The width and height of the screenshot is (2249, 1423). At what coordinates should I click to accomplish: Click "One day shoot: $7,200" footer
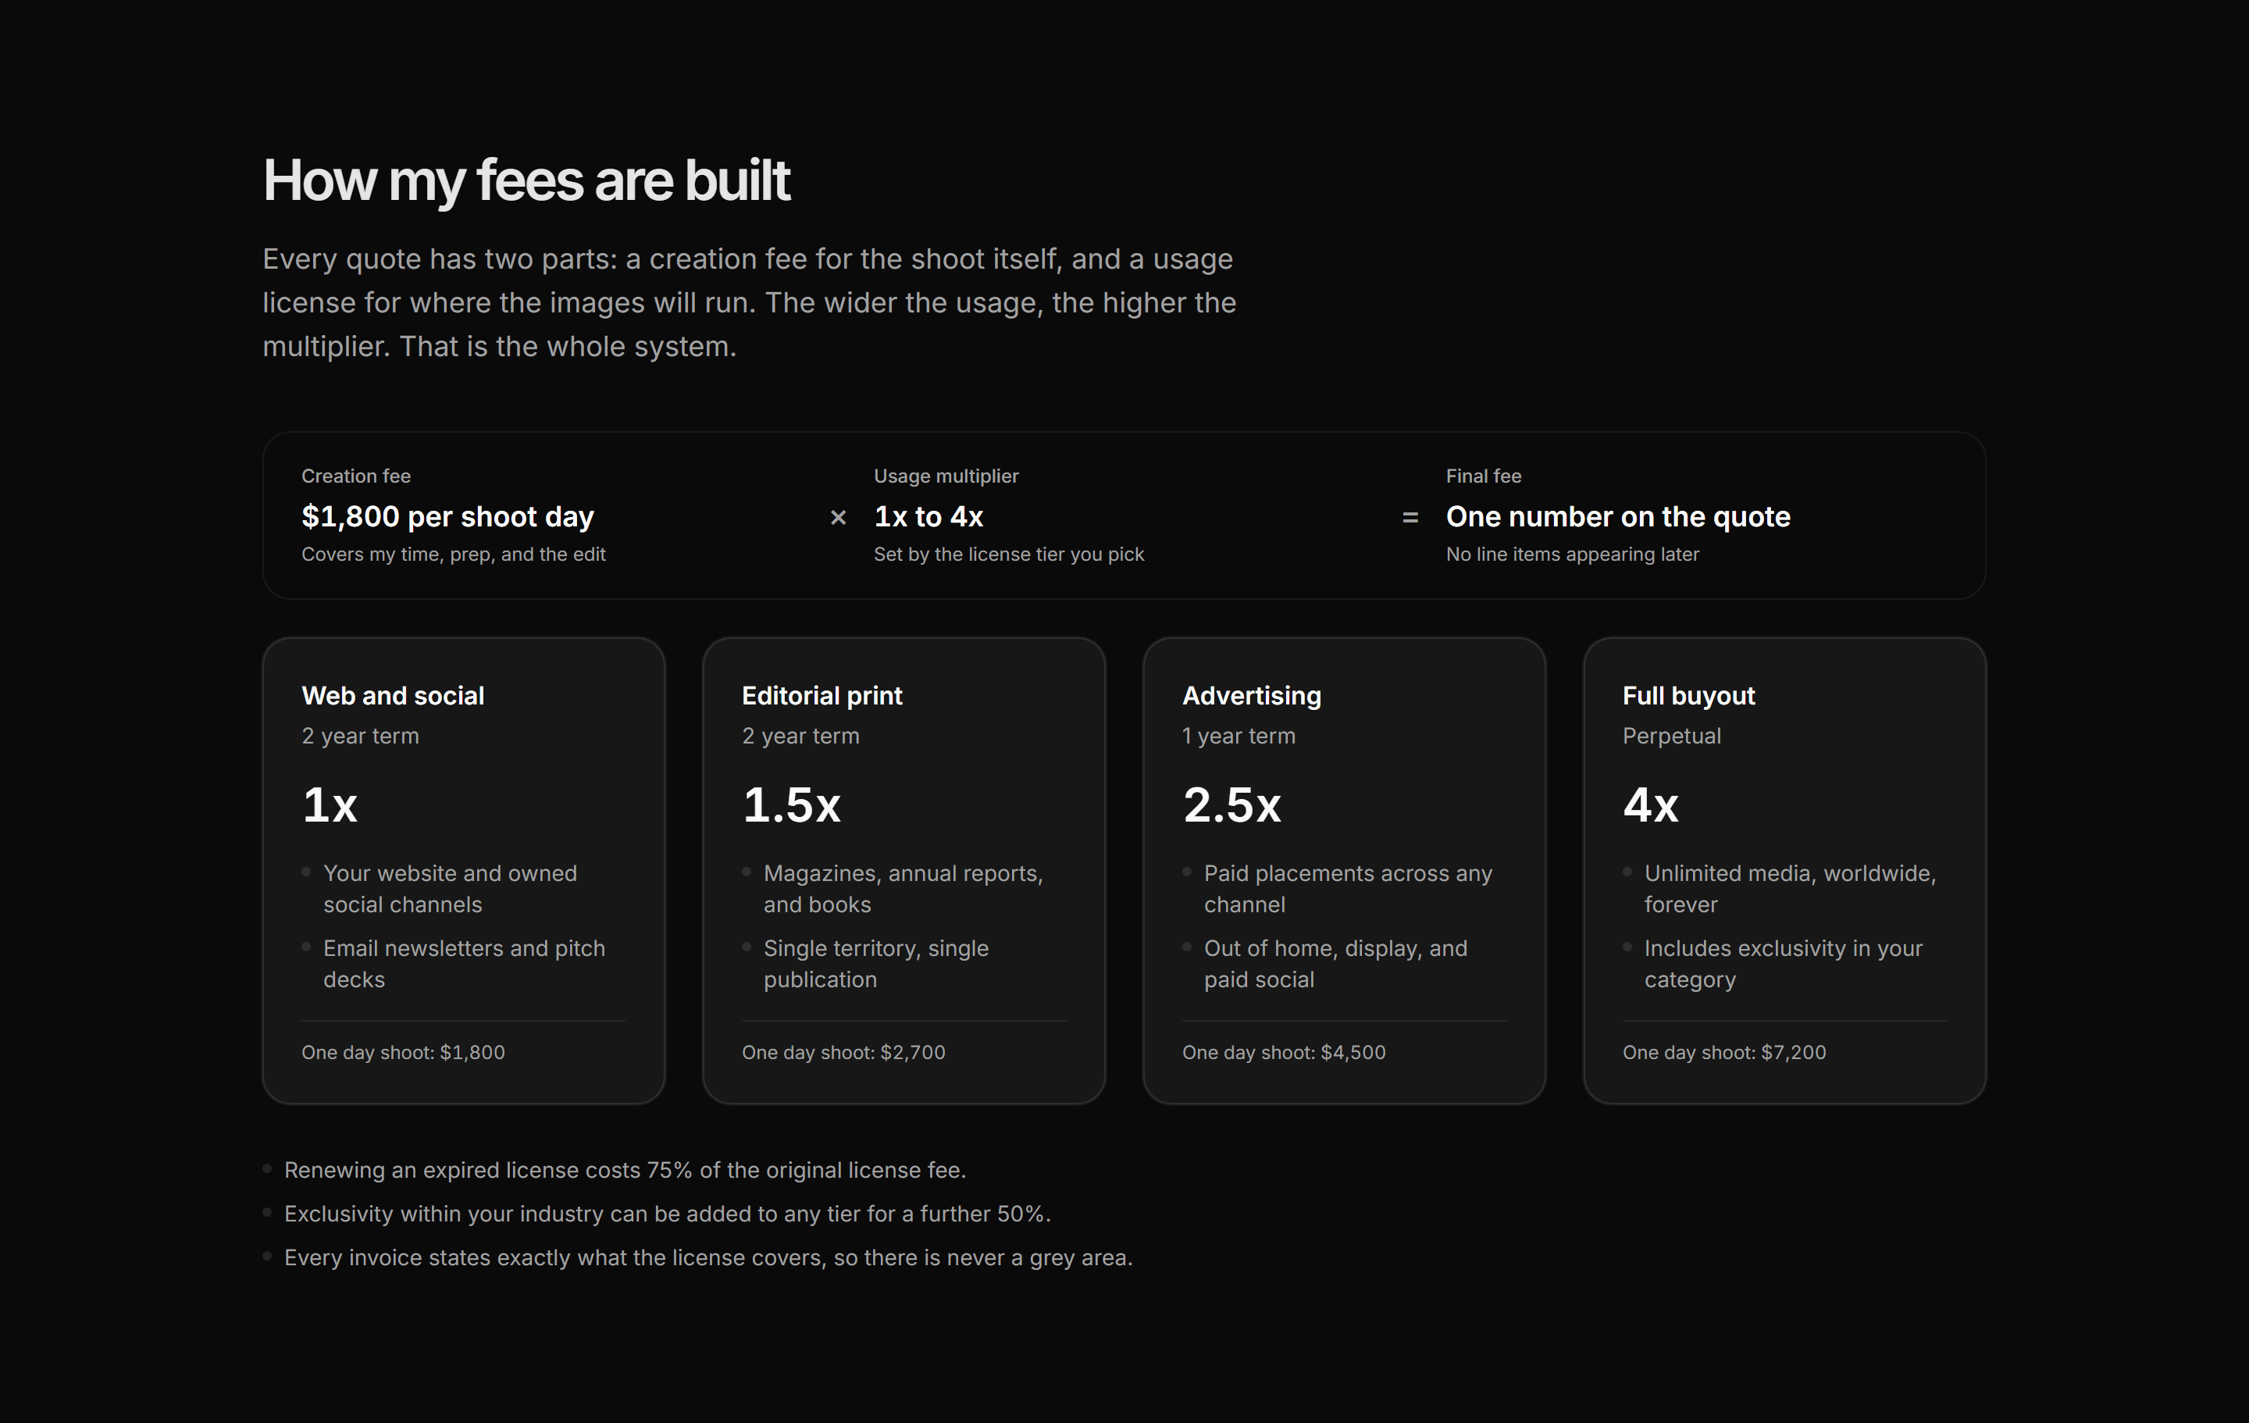1724,1052
